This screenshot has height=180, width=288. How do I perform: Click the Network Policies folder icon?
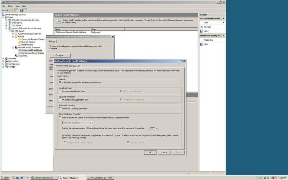(19, 42)
